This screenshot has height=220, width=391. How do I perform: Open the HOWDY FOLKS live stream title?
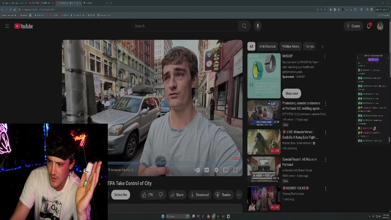(x=295, y=188)
